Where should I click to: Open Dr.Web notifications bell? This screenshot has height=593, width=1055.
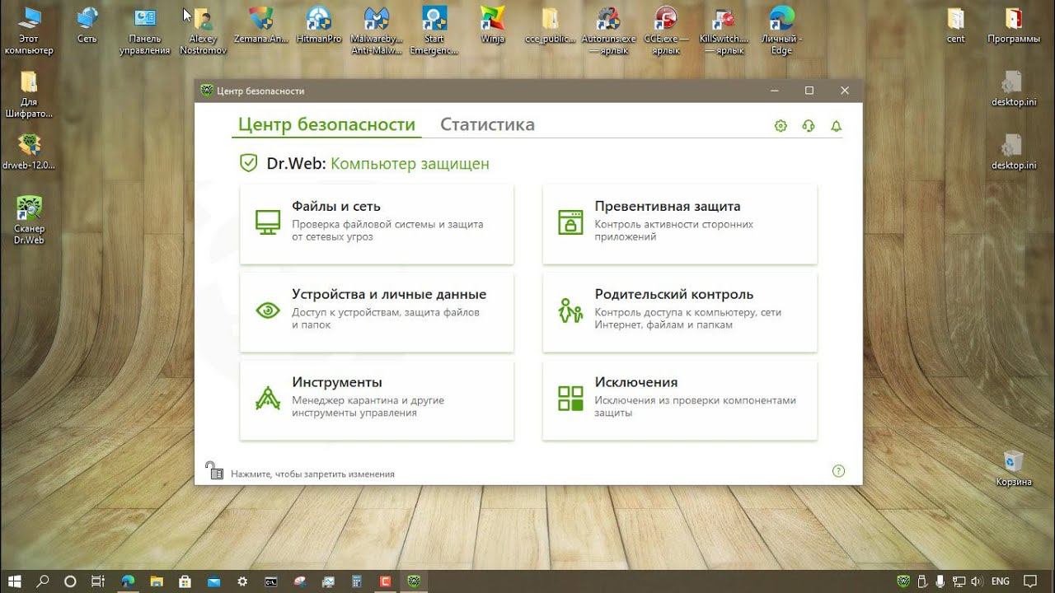coord(837,126)
